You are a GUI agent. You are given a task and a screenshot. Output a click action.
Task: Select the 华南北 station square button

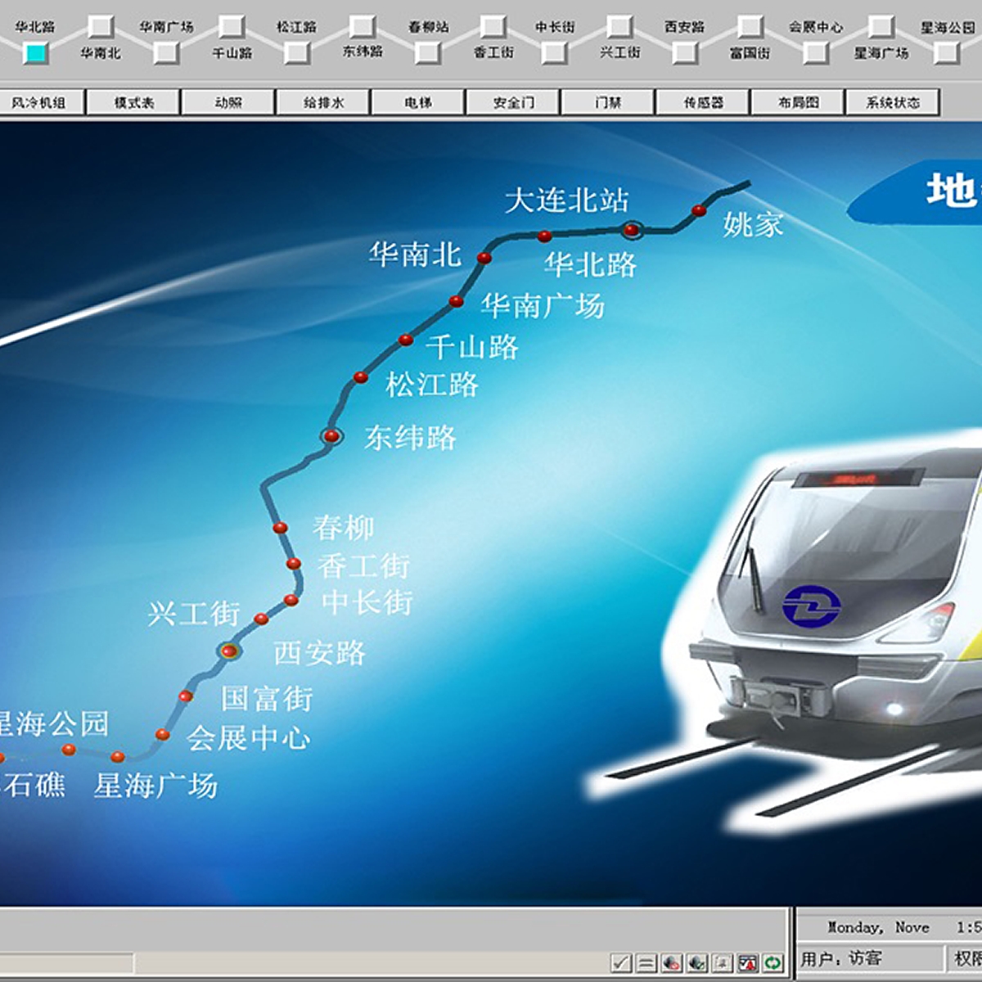pos(101,27)
